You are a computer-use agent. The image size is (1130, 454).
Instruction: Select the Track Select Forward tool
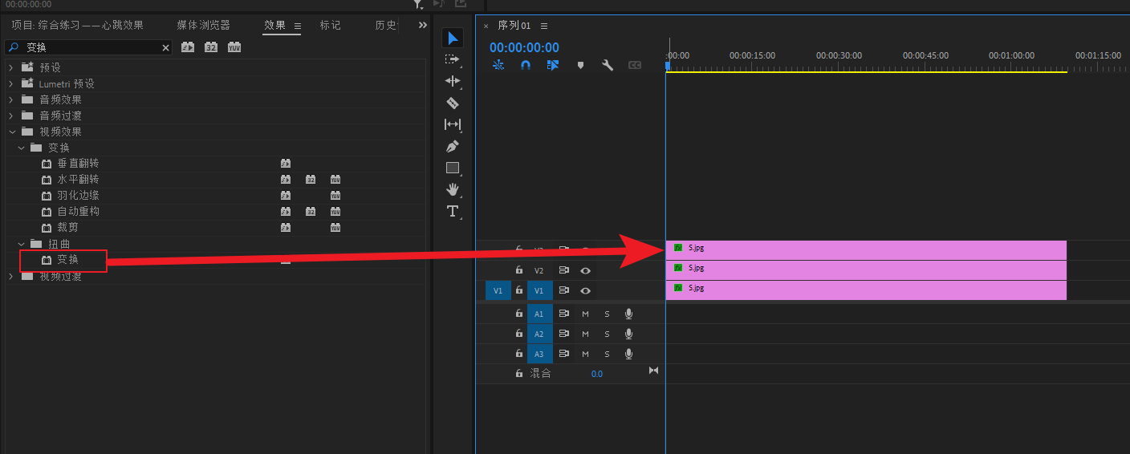pyautogui.click(x=453, y=59)
